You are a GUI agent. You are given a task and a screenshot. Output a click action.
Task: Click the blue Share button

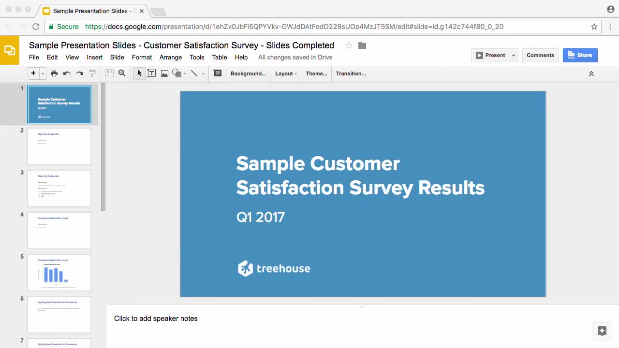580,55
